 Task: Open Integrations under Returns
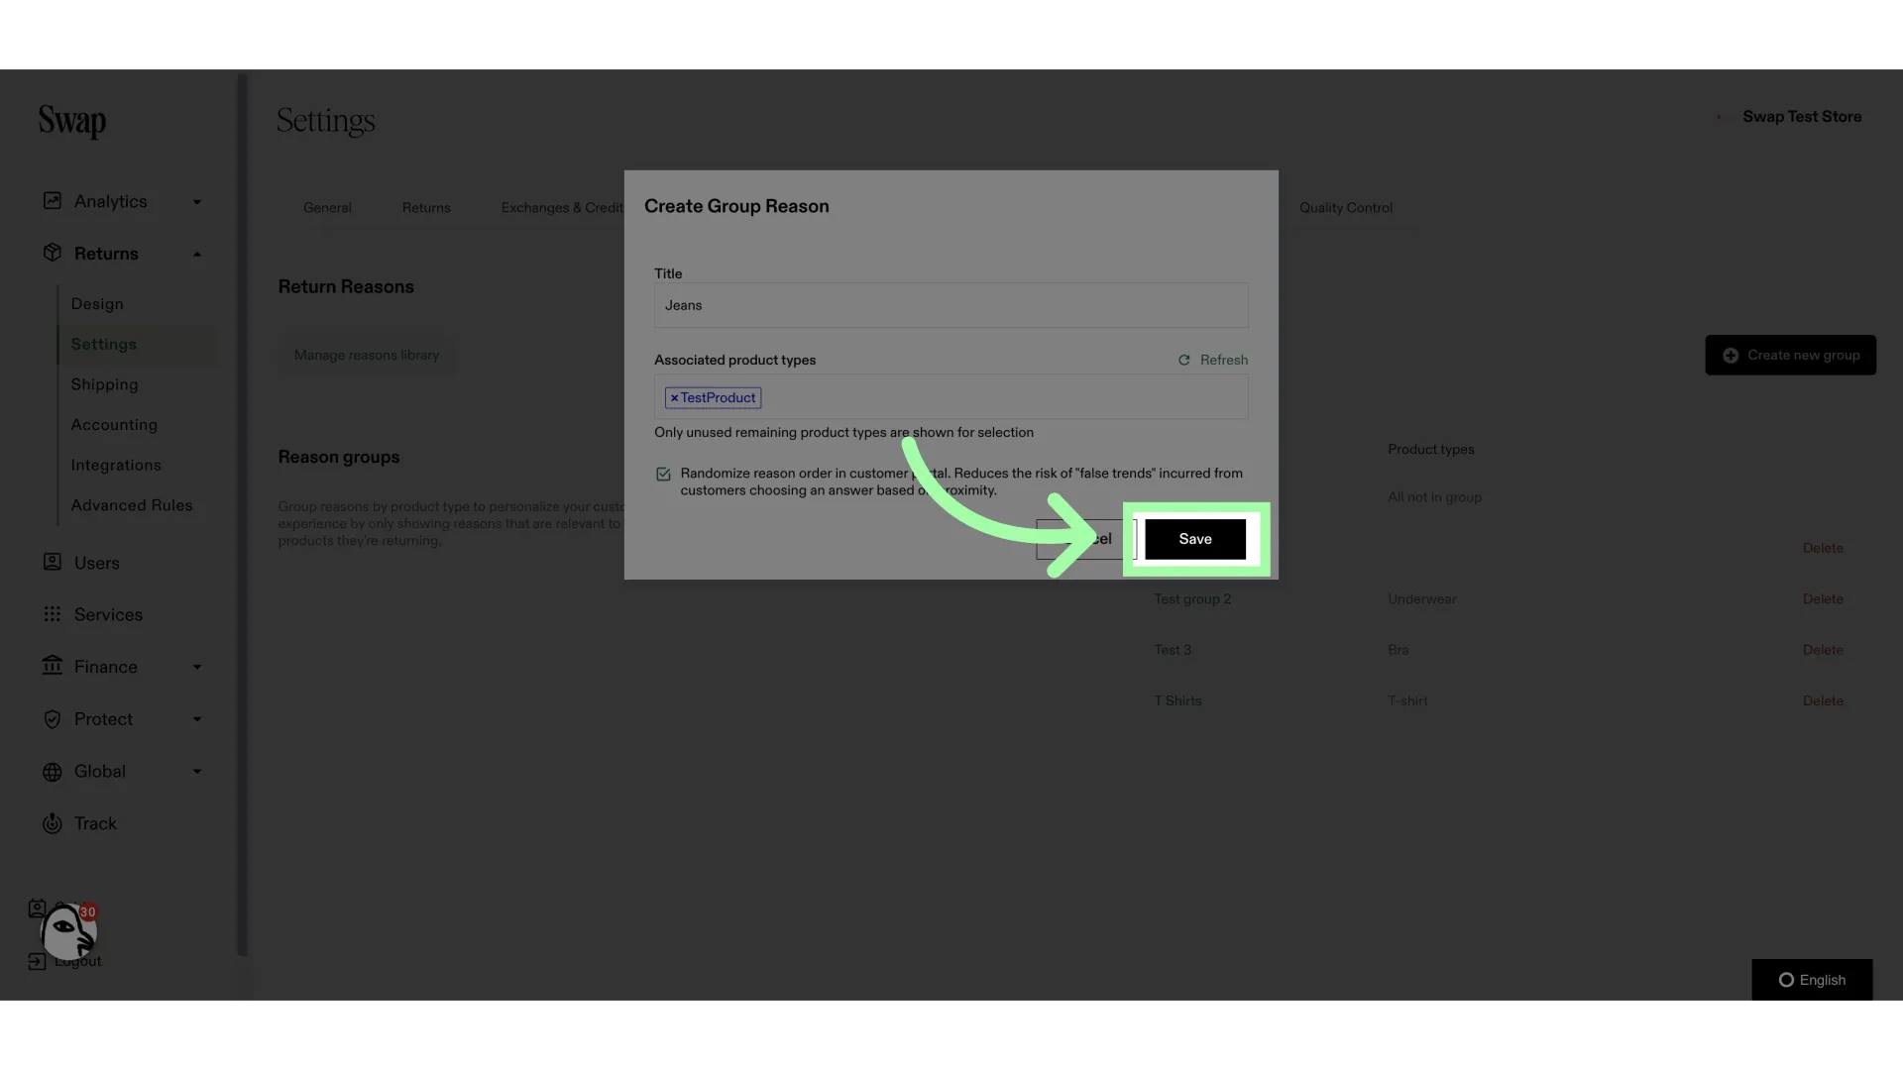coord(116,466)
